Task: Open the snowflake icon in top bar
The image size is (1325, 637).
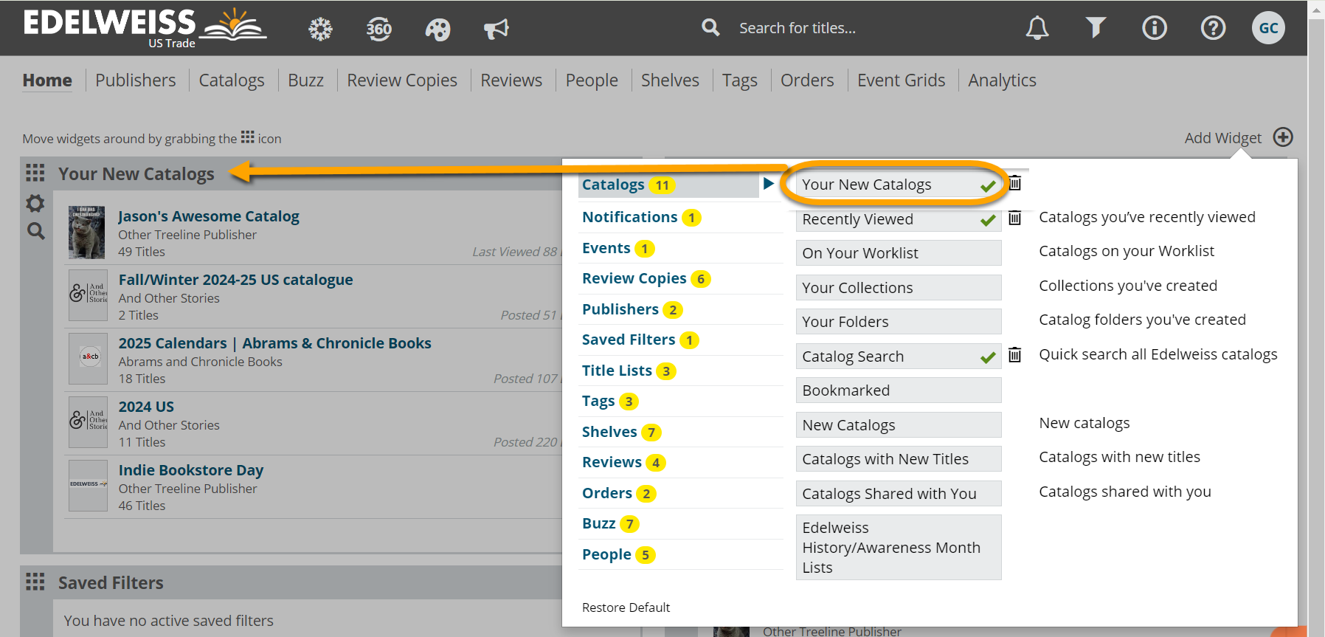Action: (320, 29)
